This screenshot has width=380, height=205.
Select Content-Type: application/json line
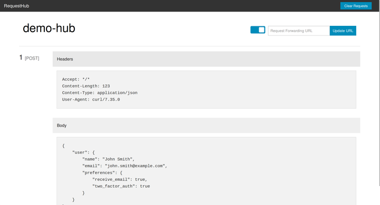click(100, 93)
